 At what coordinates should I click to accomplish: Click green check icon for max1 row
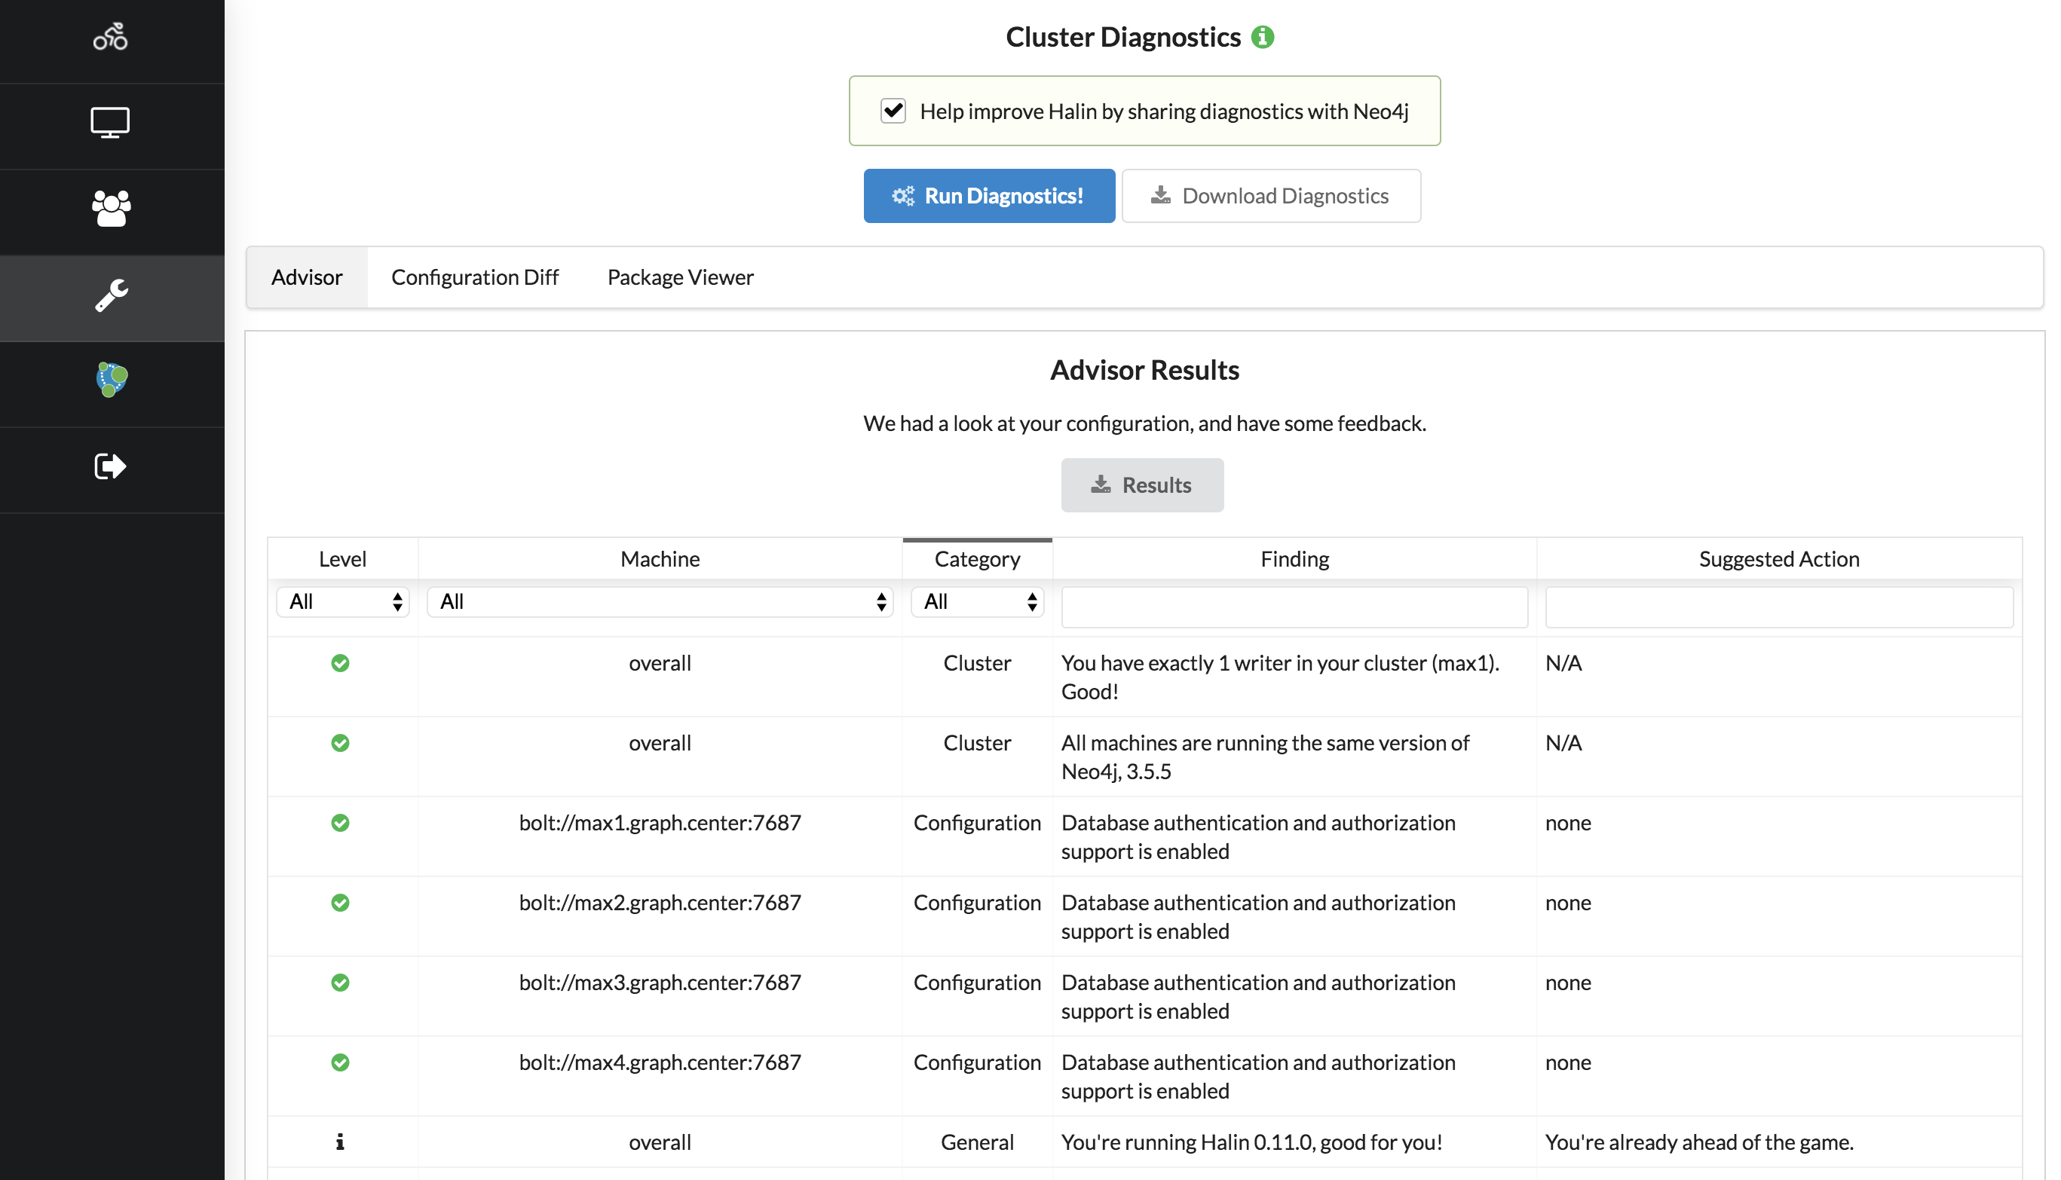340,824
